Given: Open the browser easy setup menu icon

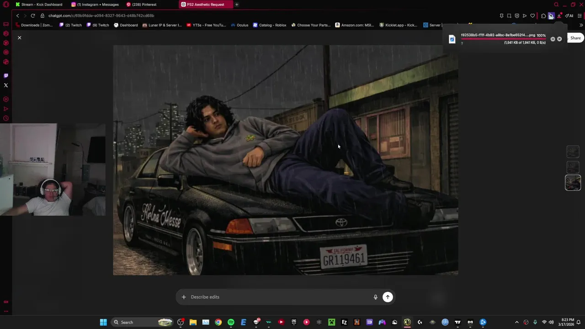Looking at the screenshot, I should tap(580, 16).
